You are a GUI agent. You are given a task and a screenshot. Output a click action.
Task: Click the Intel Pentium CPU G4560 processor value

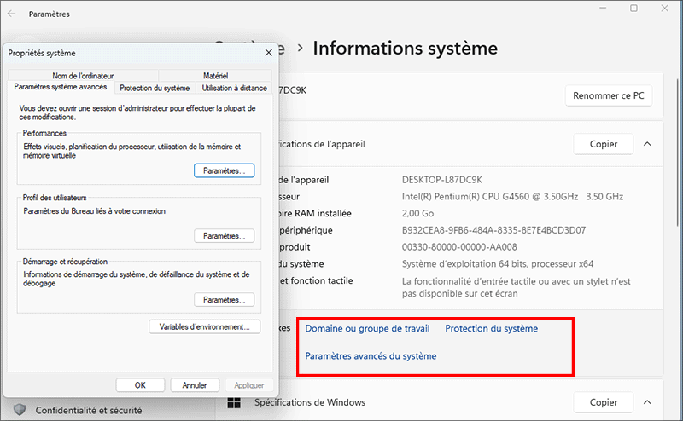pos(512,197)
